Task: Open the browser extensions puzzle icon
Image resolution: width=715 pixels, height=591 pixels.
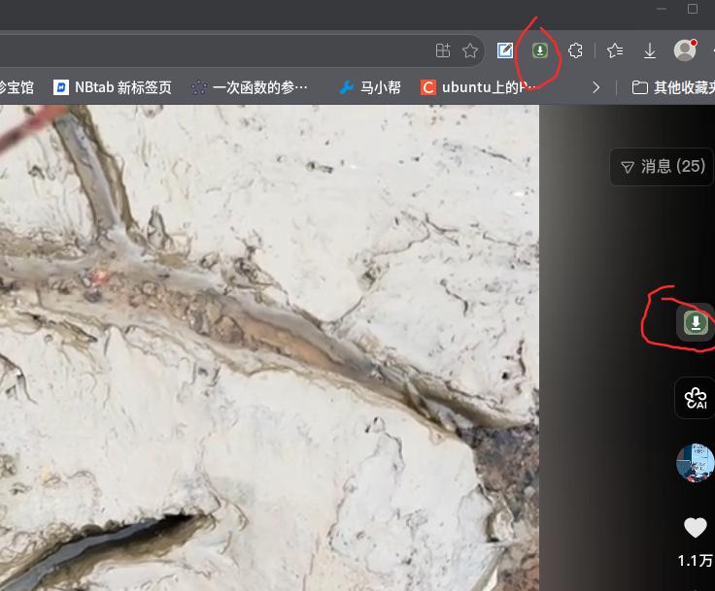Action: (575, 50)
